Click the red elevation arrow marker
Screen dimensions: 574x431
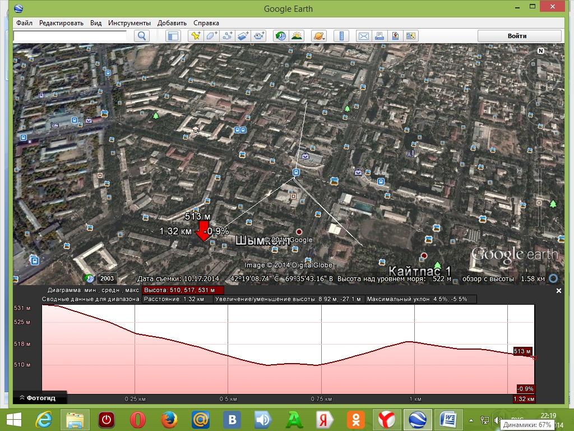pos(203,231)
